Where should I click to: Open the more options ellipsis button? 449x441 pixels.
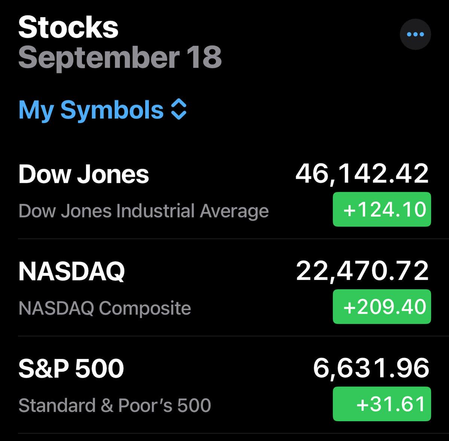415,34
